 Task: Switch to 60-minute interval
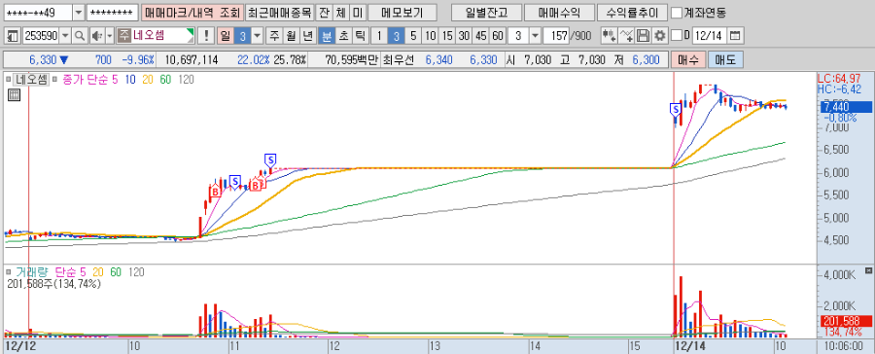(498, 36)
